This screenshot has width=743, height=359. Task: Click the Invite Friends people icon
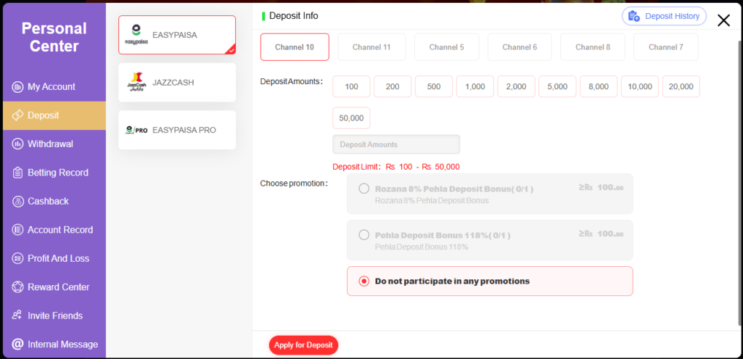[x=17, y=315]
